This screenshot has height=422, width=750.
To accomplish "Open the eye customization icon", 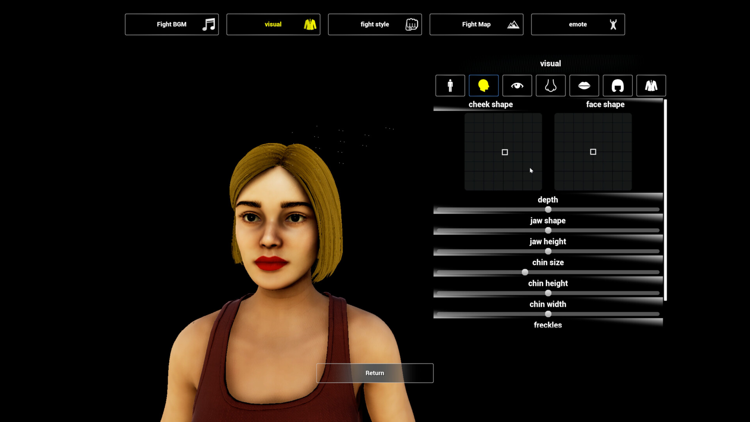I will coord(517,86).
